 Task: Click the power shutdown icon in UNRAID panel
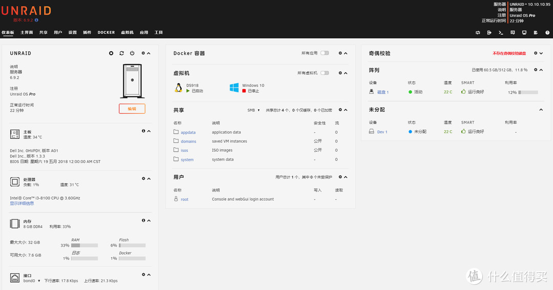click(132, 53)
